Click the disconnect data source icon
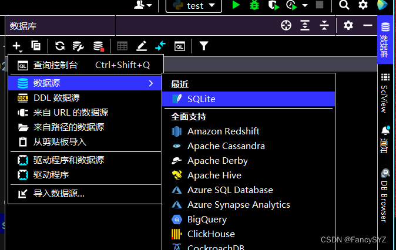 (x=98, y=46)
